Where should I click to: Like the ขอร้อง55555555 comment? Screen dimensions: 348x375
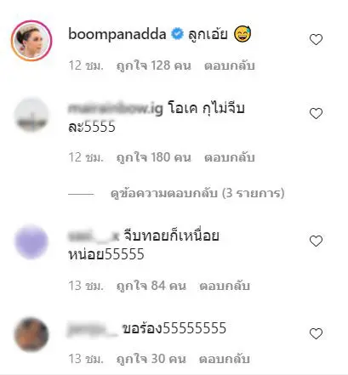coord(316,334)
